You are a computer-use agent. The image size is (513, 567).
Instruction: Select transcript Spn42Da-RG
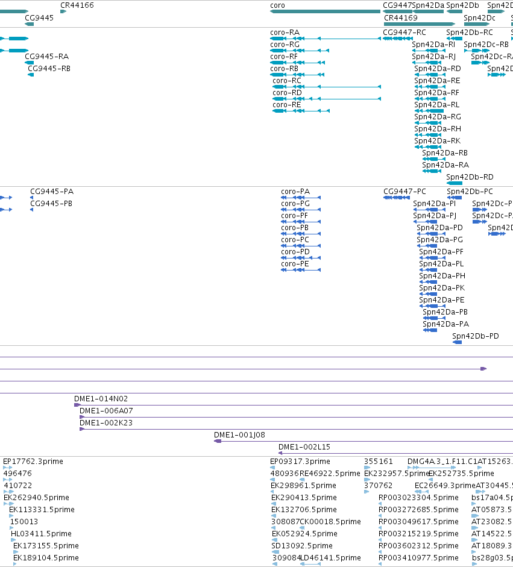[438, 116]
